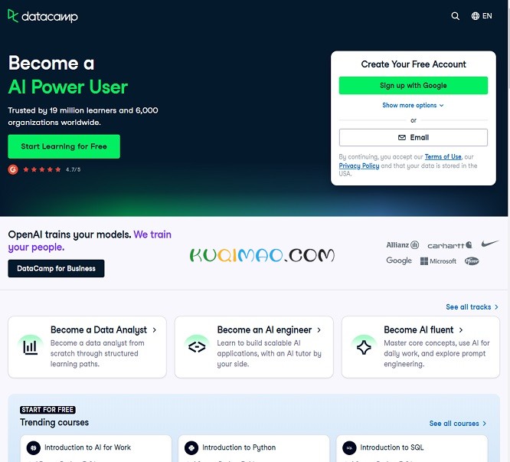Viewport: 510px width, 462px height.
Task: Open Become AI fluent track
Action: (420, 347)
